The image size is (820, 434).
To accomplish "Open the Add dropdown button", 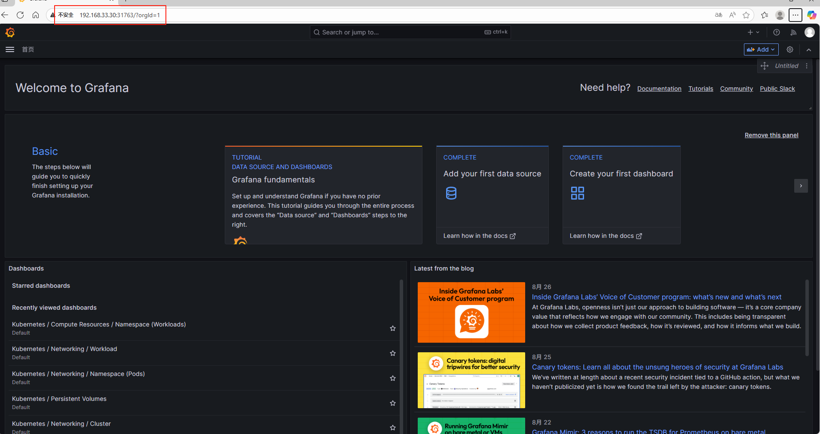I will click(x=761, y=49).
